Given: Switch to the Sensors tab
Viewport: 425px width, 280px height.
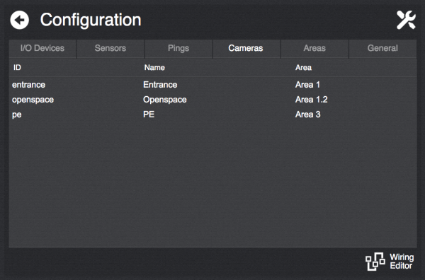Looking at the screenshot, I should click(x=110, y=48).
